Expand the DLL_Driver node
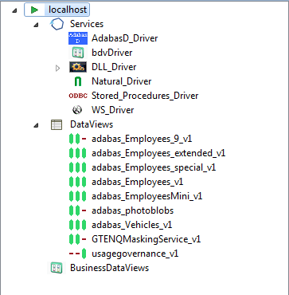The width and height of the screenshot is (289, 295). (57, 69)
